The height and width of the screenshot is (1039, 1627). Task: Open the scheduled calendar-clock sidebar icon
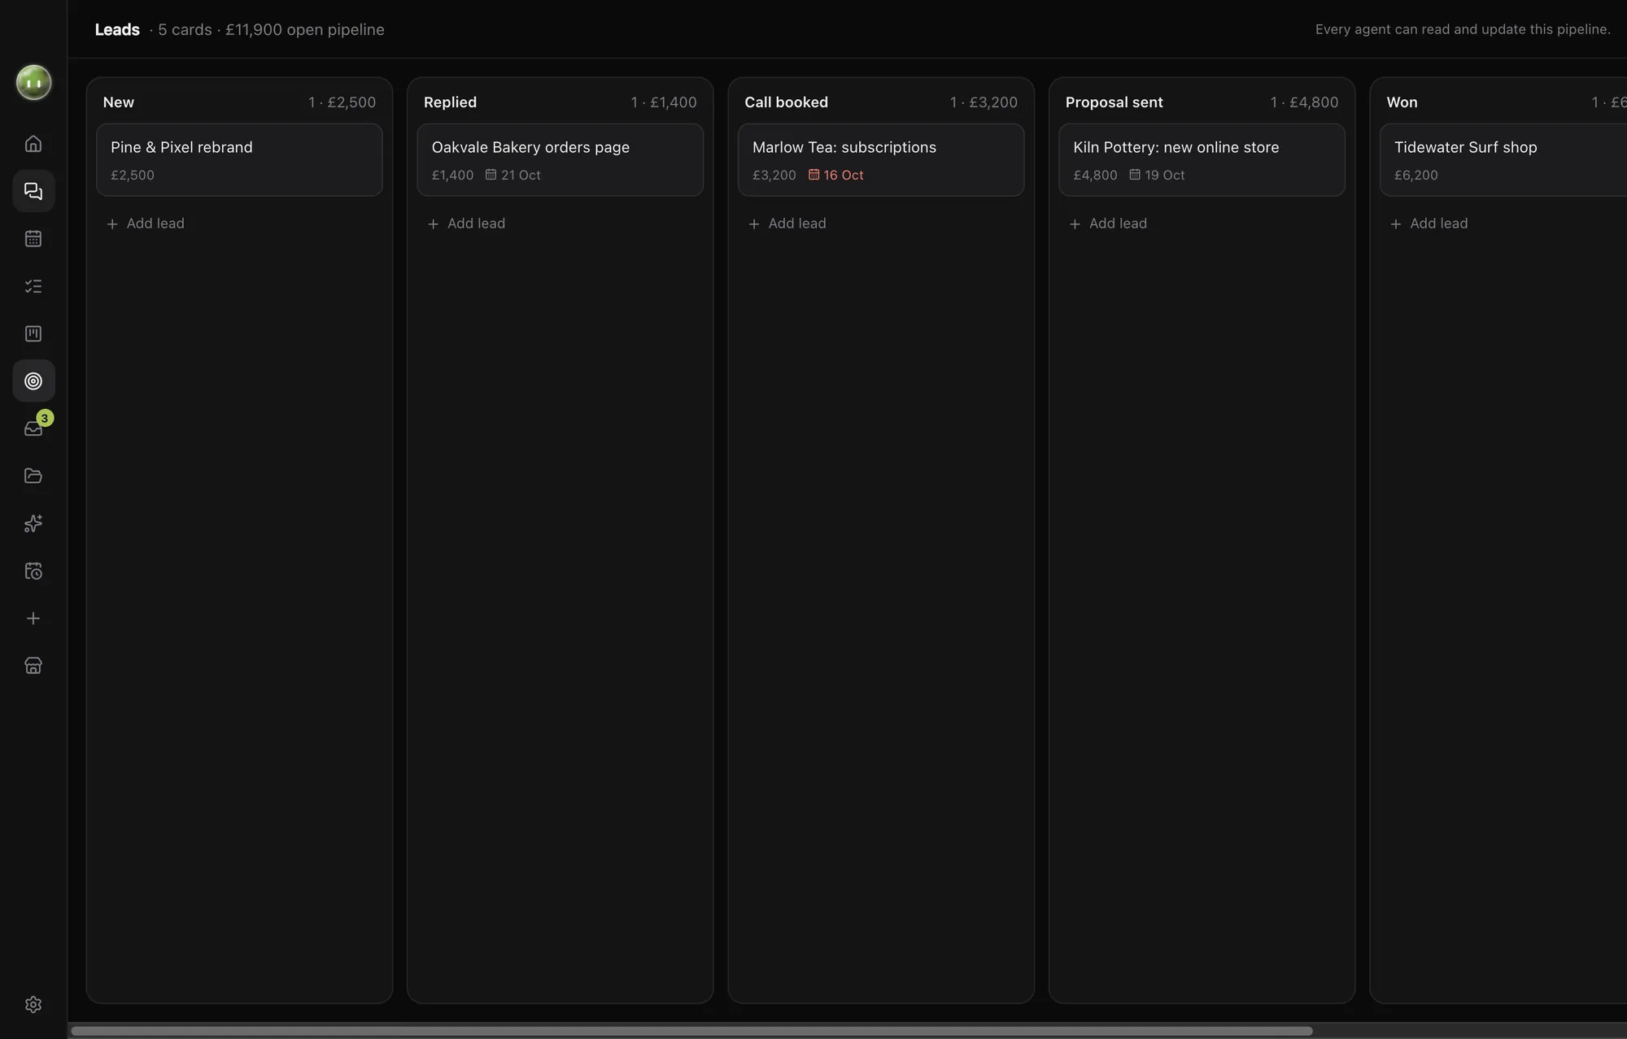click(33, 571)
